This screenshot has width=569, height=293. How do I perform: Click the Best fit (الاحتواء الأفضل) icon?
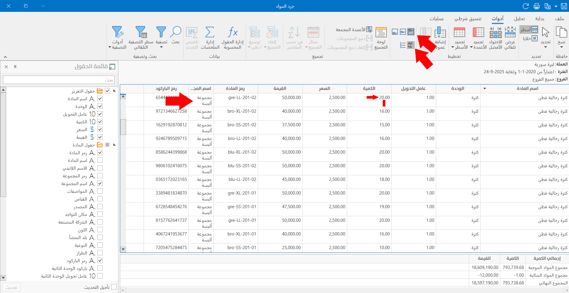coord(495,33)
